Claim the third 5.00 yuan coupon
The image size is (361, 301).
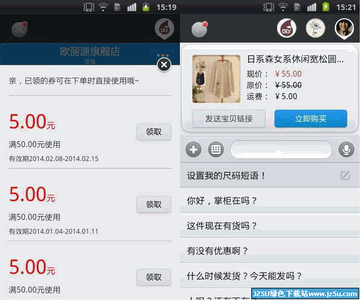[x=154, y=276]
